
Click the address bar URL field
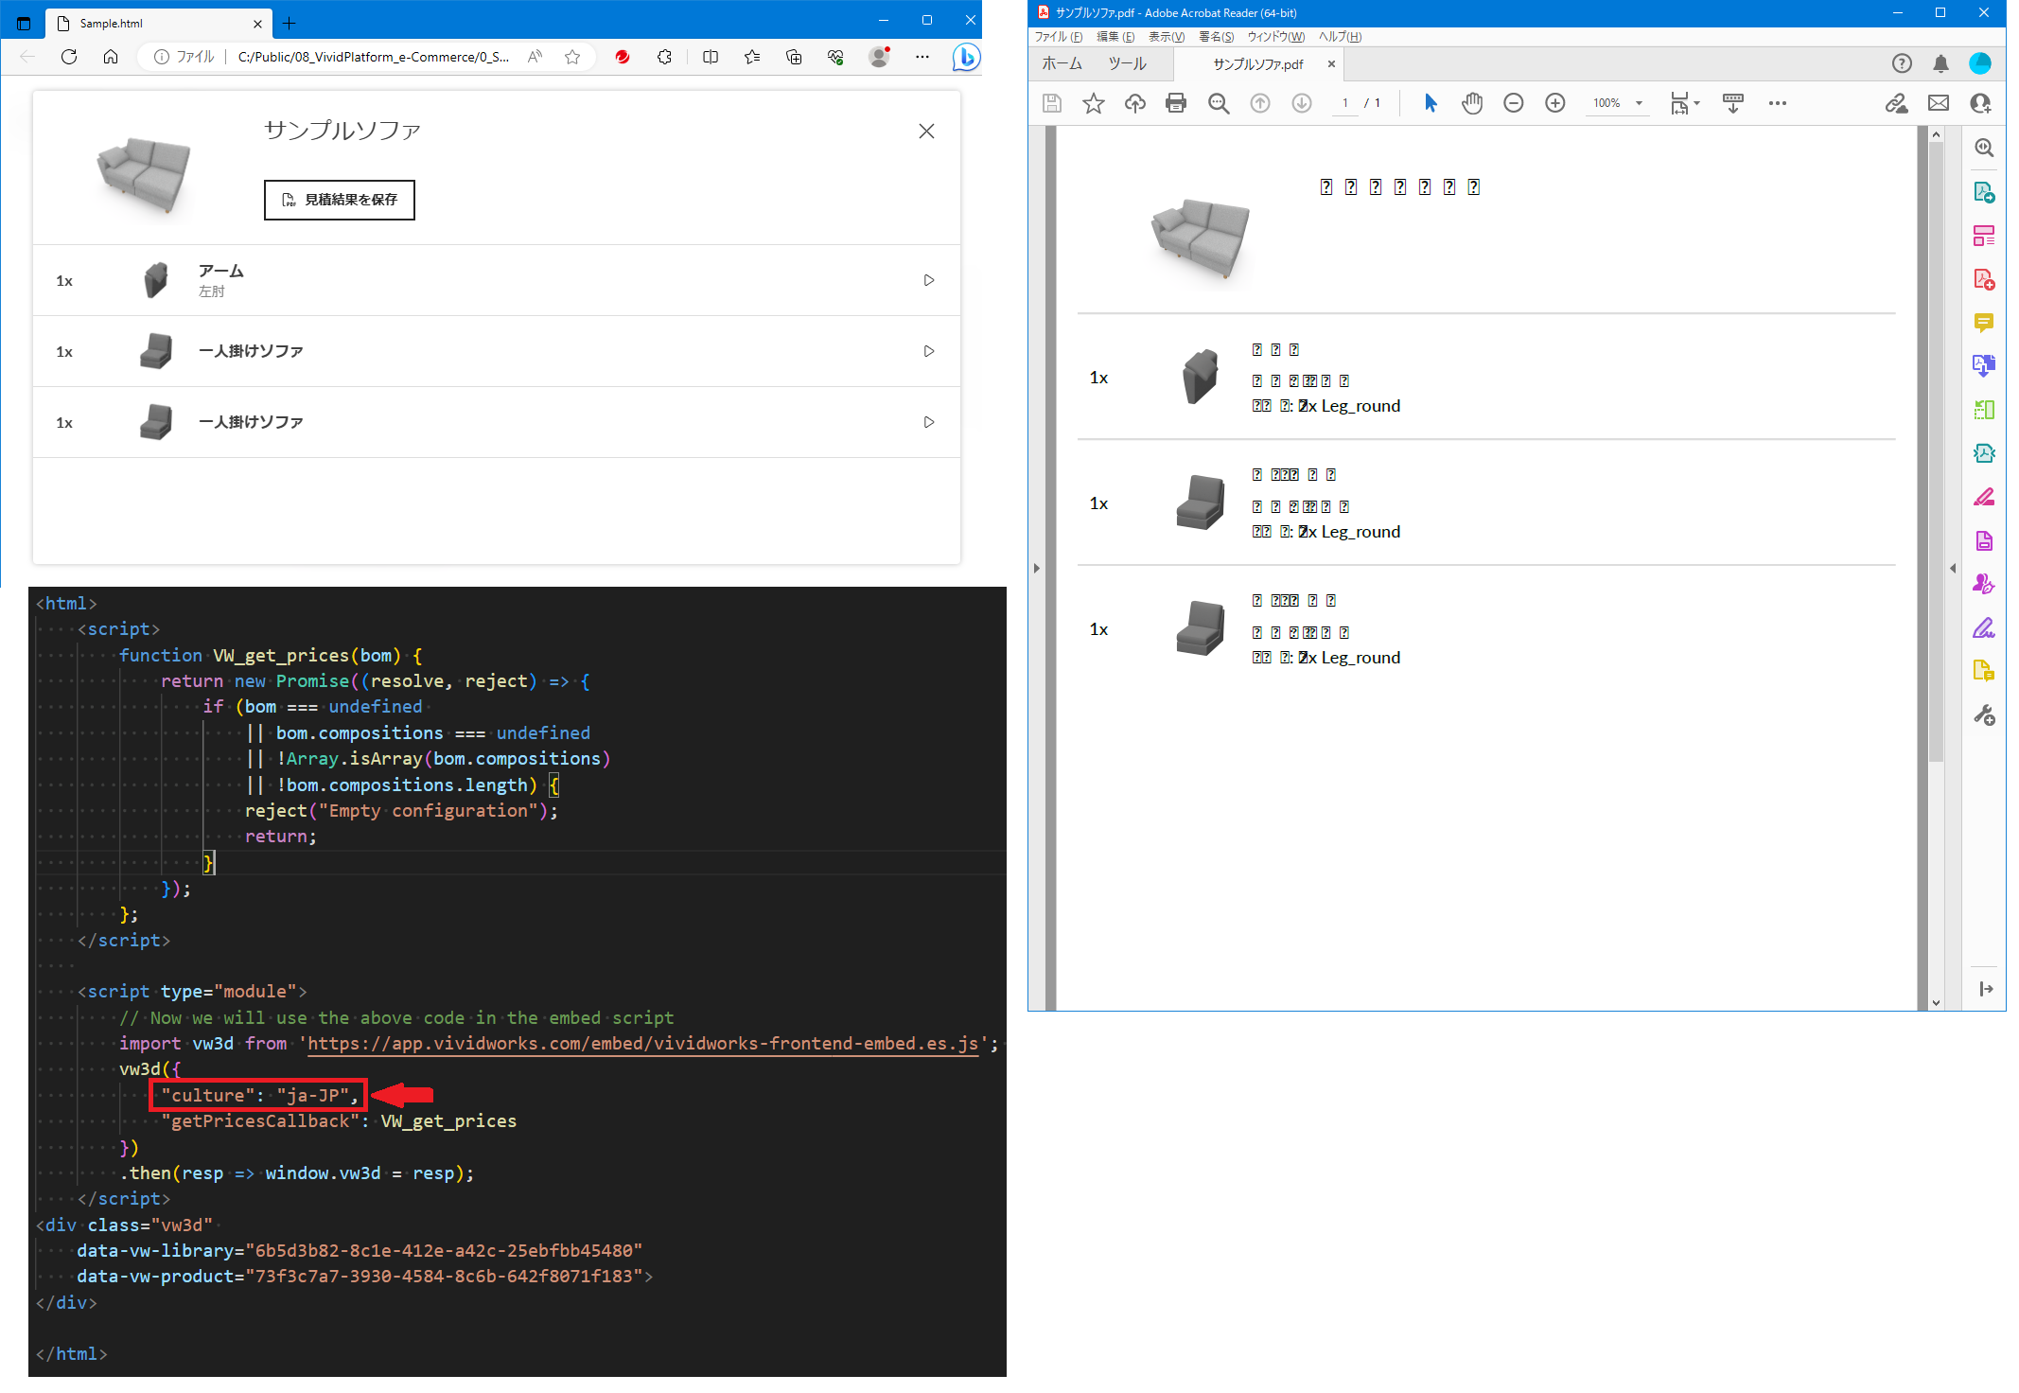[373, 57]
